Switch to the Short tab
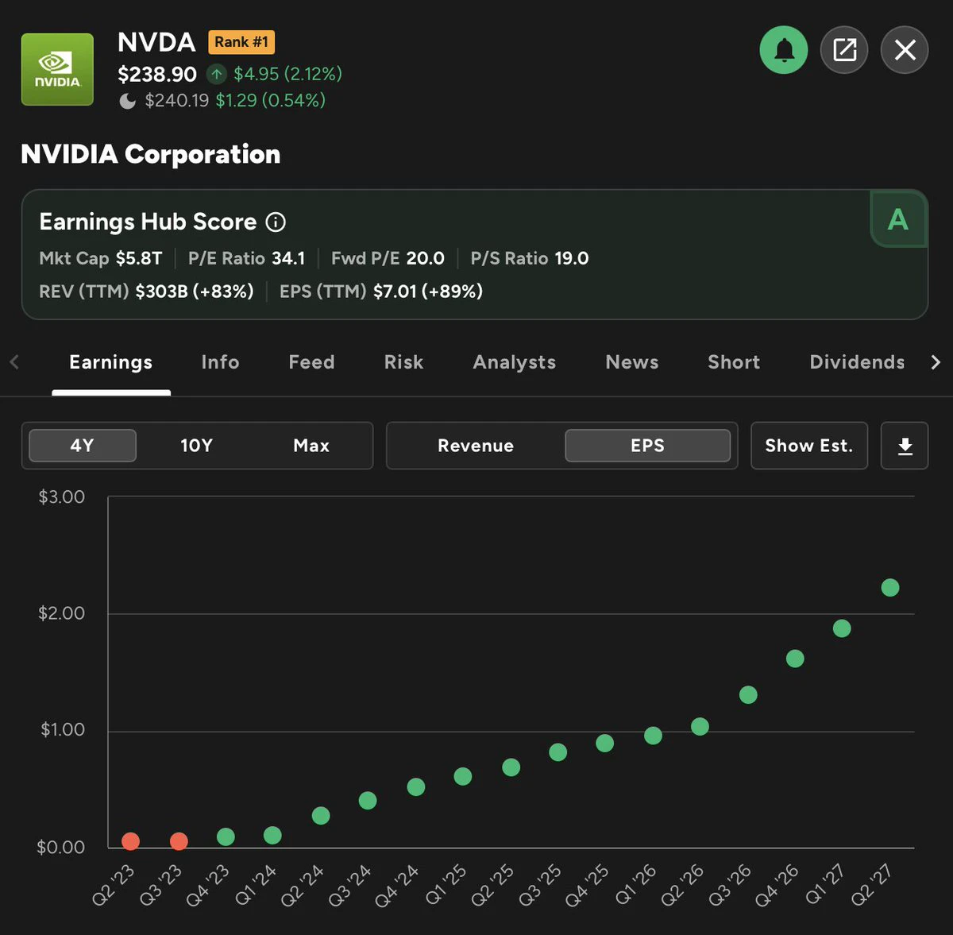This screenshot has height=935, width=953. click(x=734, y=362)
